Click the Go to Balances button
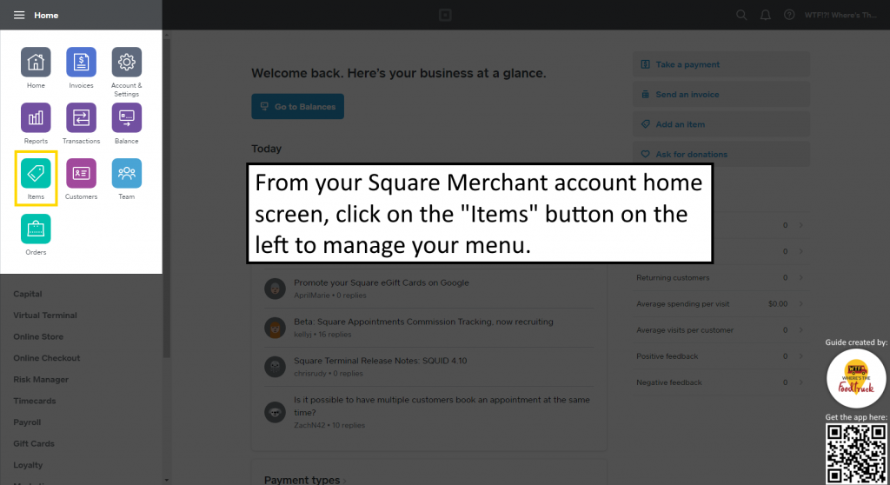 coord(297,106)
